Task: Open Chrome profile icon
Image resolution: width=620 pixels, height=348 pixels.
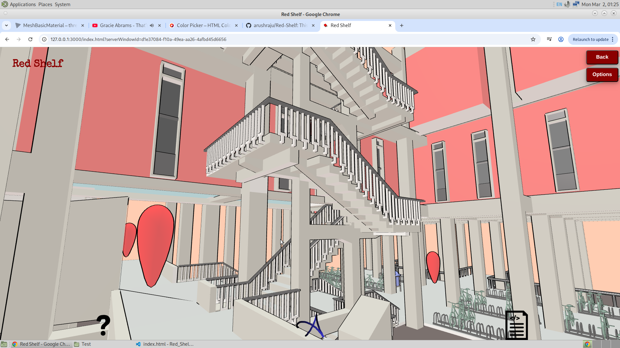Action: pos(561,39)
